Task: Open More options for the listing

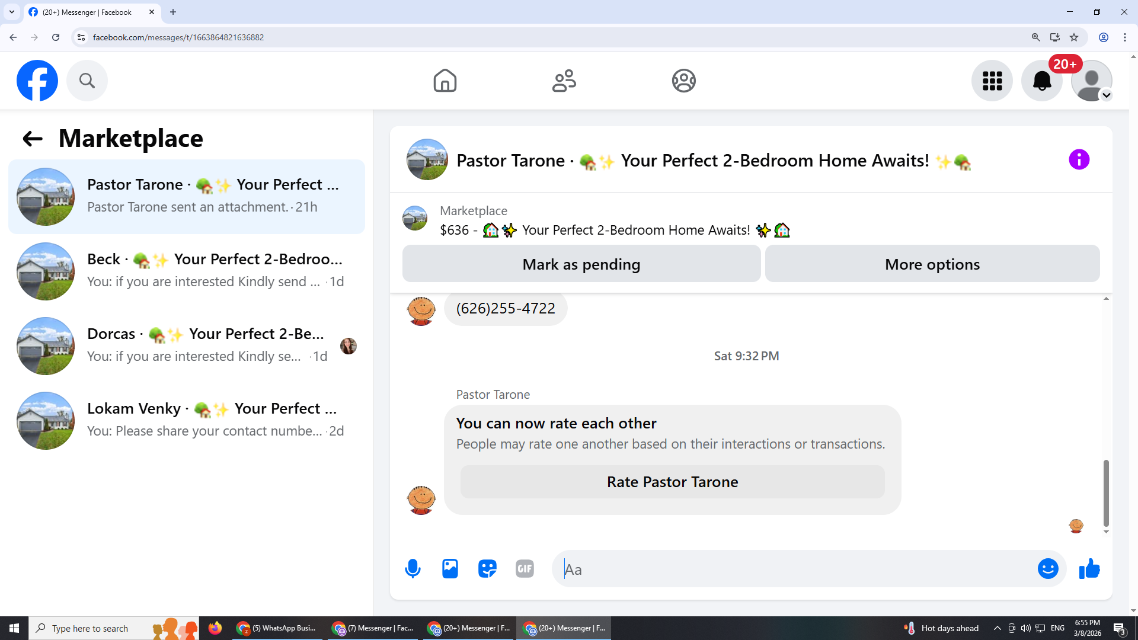Action: (932, 264)
